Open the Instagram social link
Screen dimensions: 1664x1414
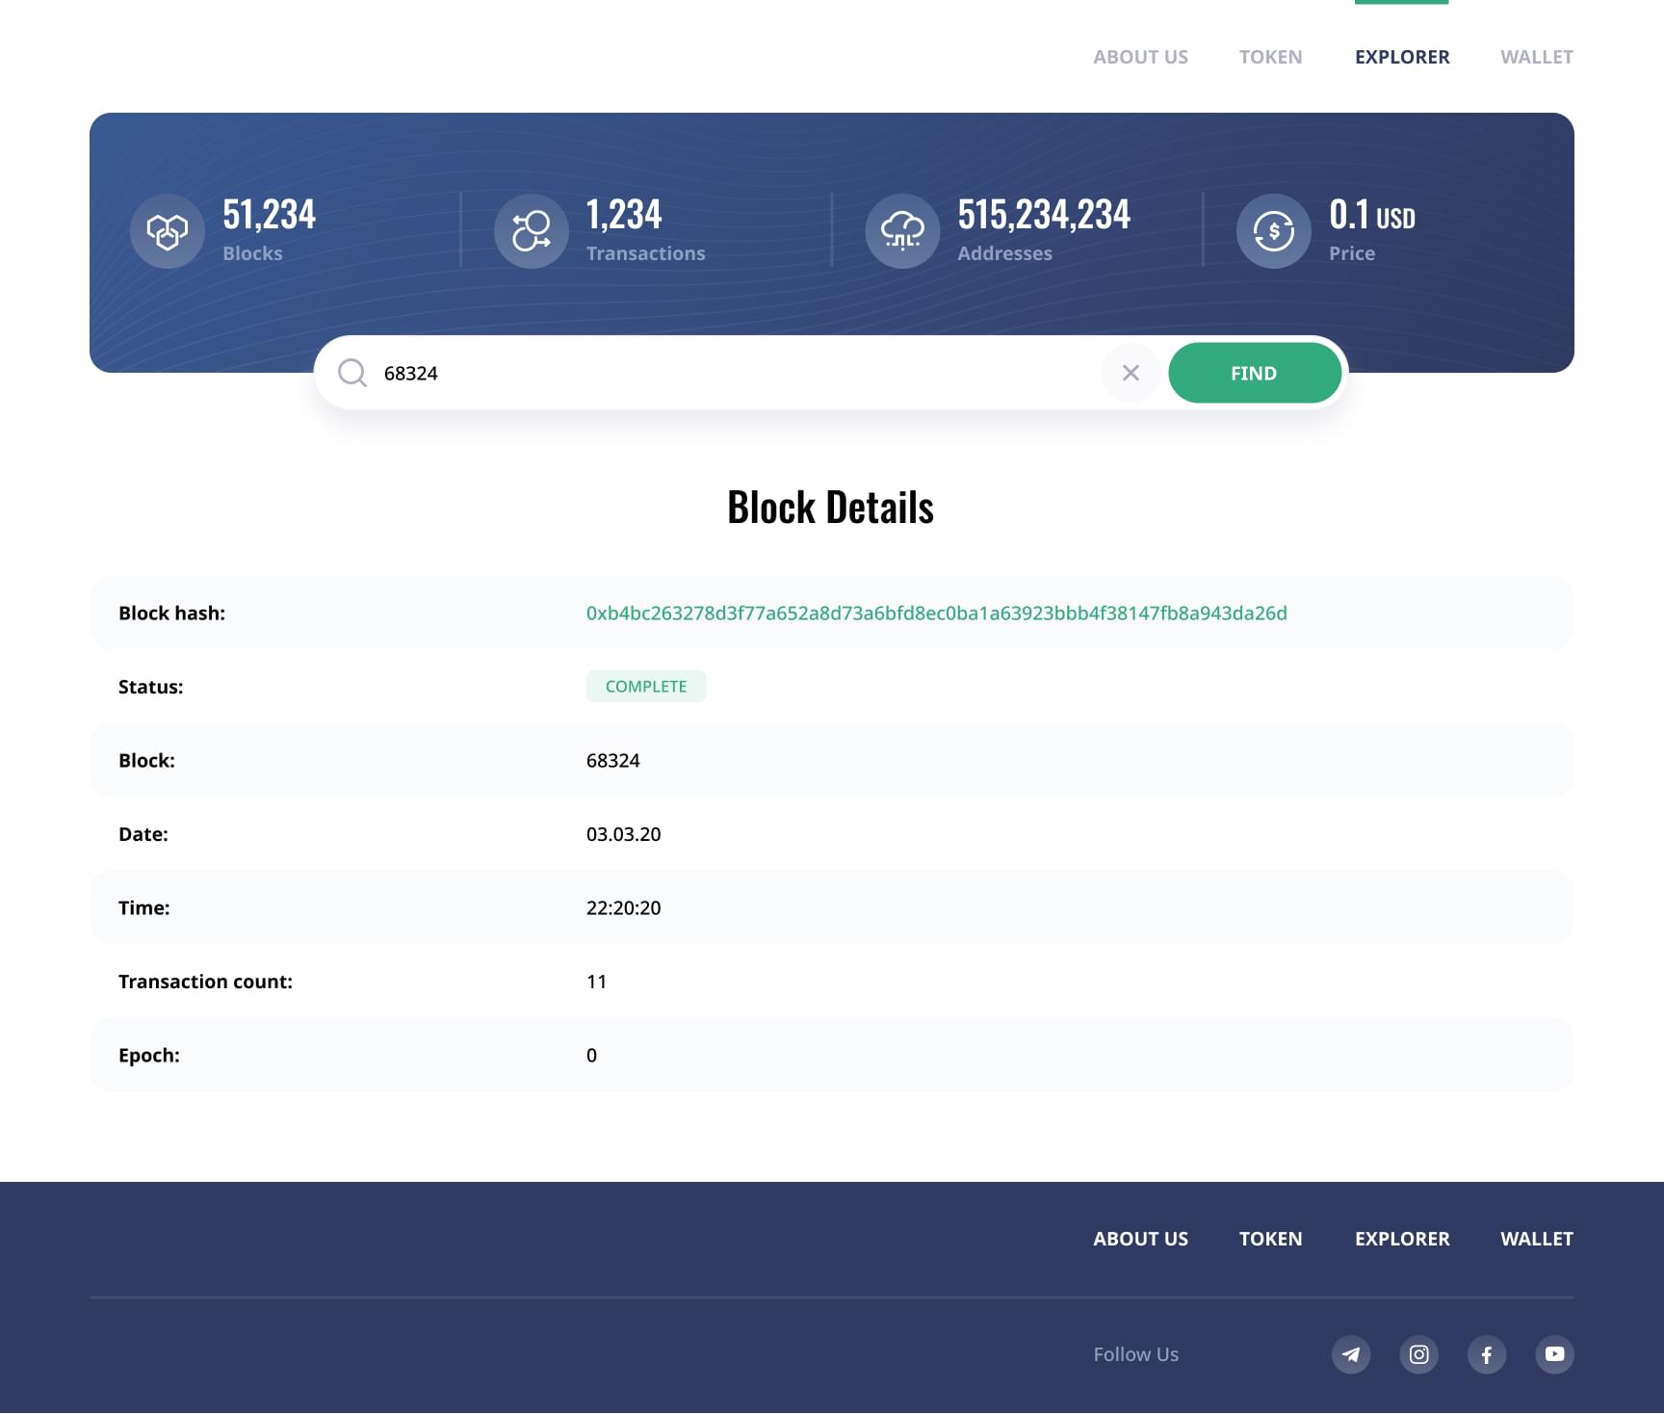1418,1354
